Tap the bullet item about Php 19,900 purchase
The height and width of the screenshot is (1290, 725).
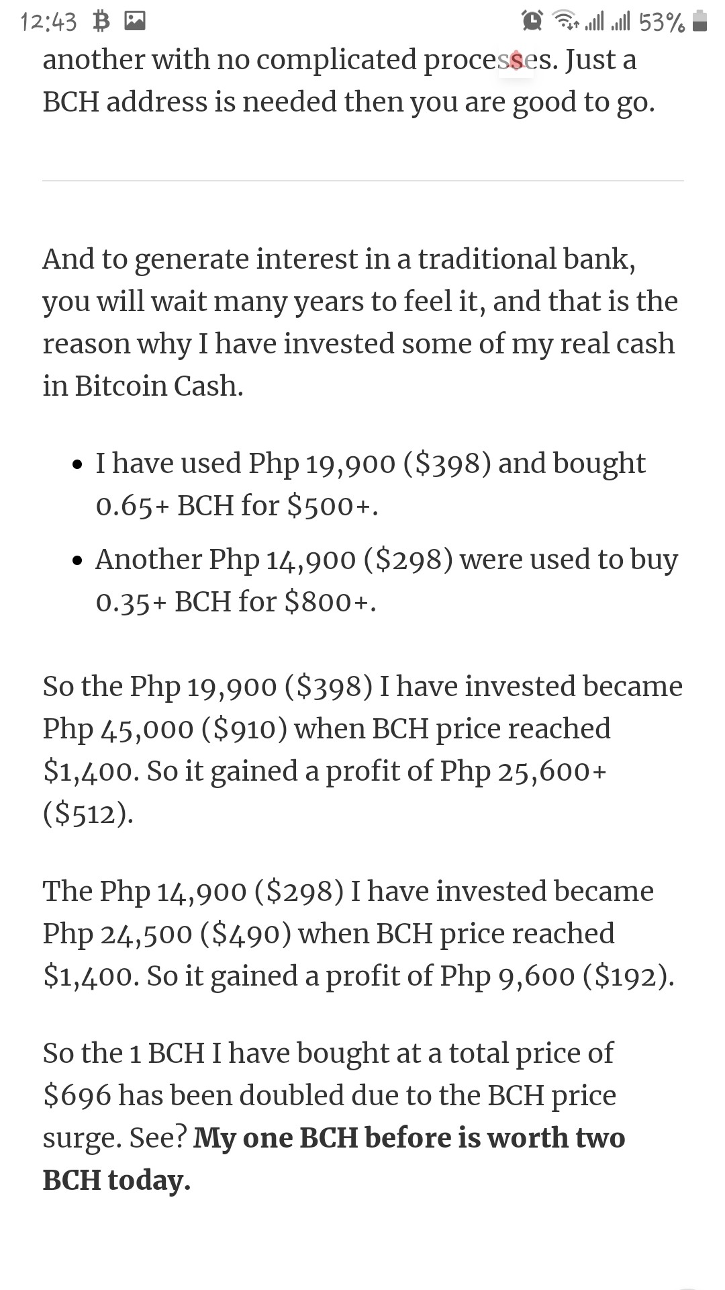coord(370,484)
